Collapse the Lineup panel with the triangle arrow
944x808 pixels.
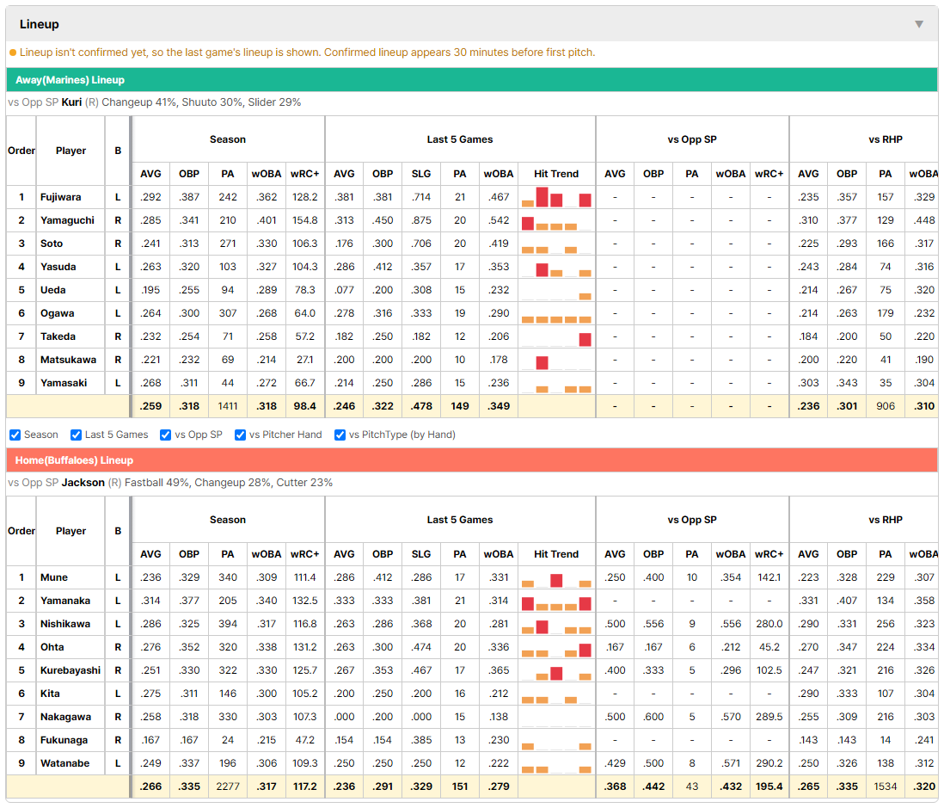click(919, 24)
